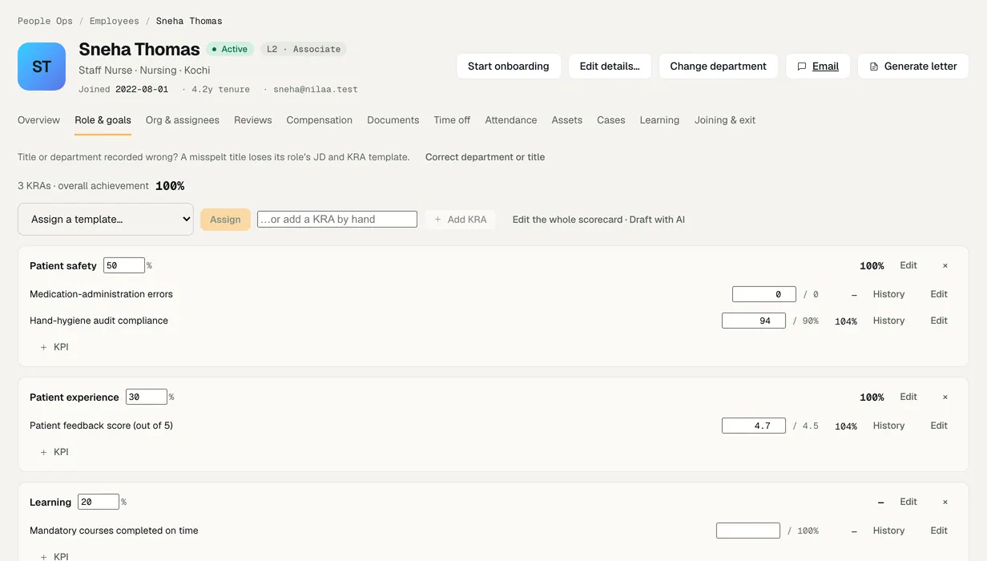Focus the add a KRA by hand field
This screenshot has width=987, height=561.
[x=337, y=219]
